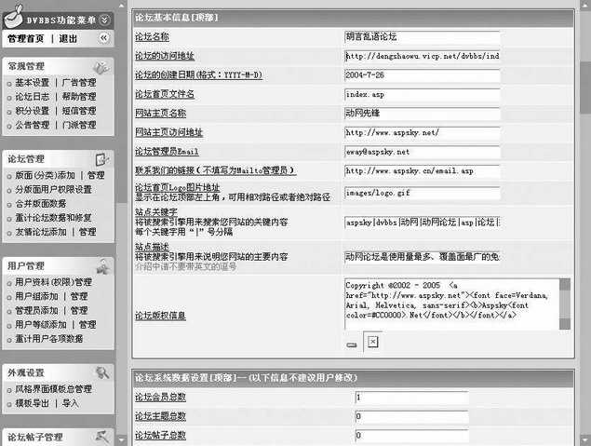This screenshot has height=446, width=591.
Task: Click the 论坛管理 section header icon
Action: click(x=103, y=159)
